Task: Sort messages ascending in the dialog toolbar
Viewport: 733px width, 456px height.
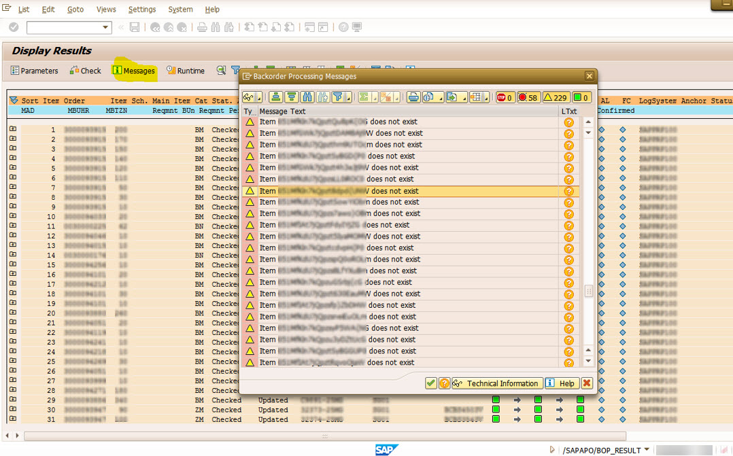Action: (276, 97)
